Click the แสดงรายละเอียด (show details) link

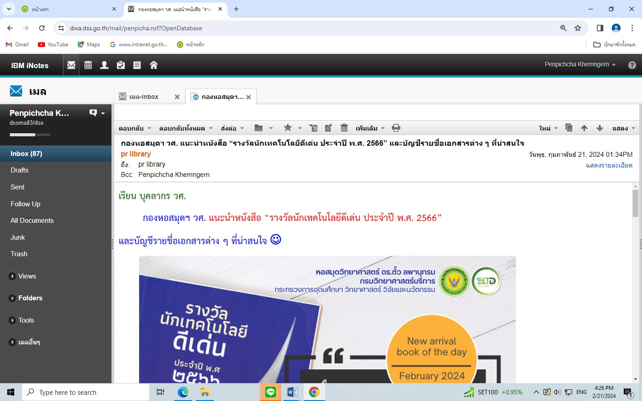click(609, 165)
